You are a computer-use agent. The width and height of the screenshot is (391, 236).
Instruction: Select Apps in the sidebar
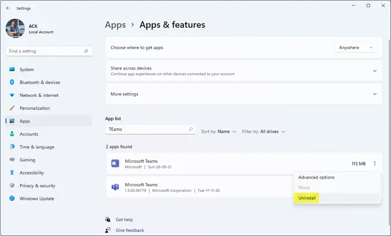(49, 121)
